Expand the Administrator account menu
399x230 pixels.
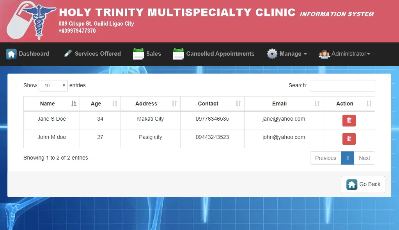pos(350,54)
